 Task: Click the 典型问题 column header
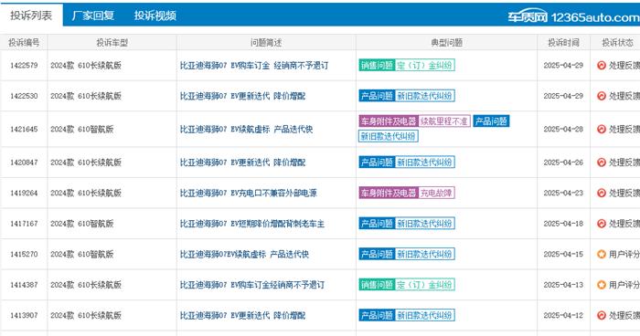coord(447,42)
